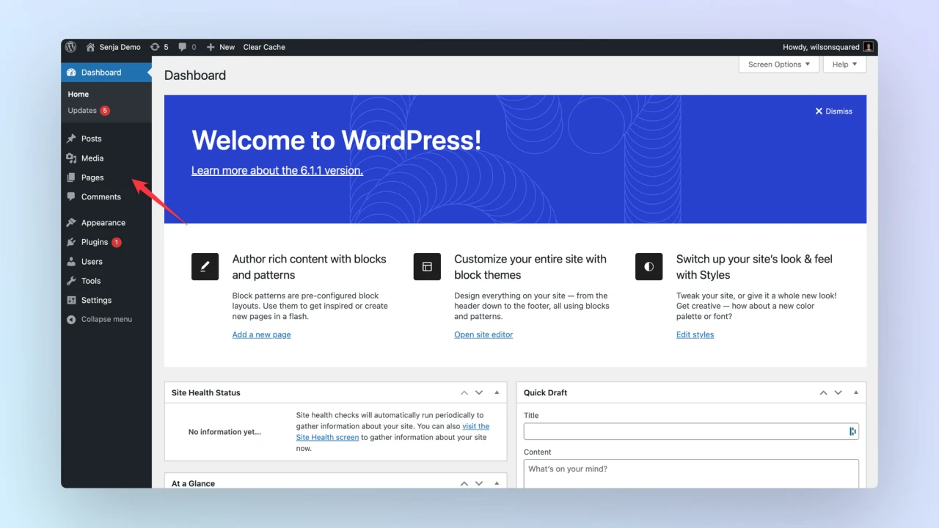Expand the Help dropdown tab
This screenshot has width=939, height=528.
(844, 65)
